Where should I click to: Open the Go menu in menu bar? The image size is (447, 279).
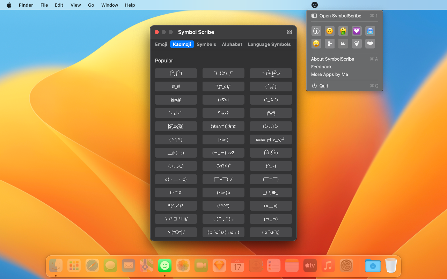[91, 5]
